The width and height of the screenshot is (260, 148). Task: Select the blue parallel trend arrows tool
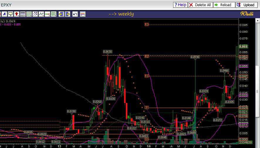click(x=35, y=14)
